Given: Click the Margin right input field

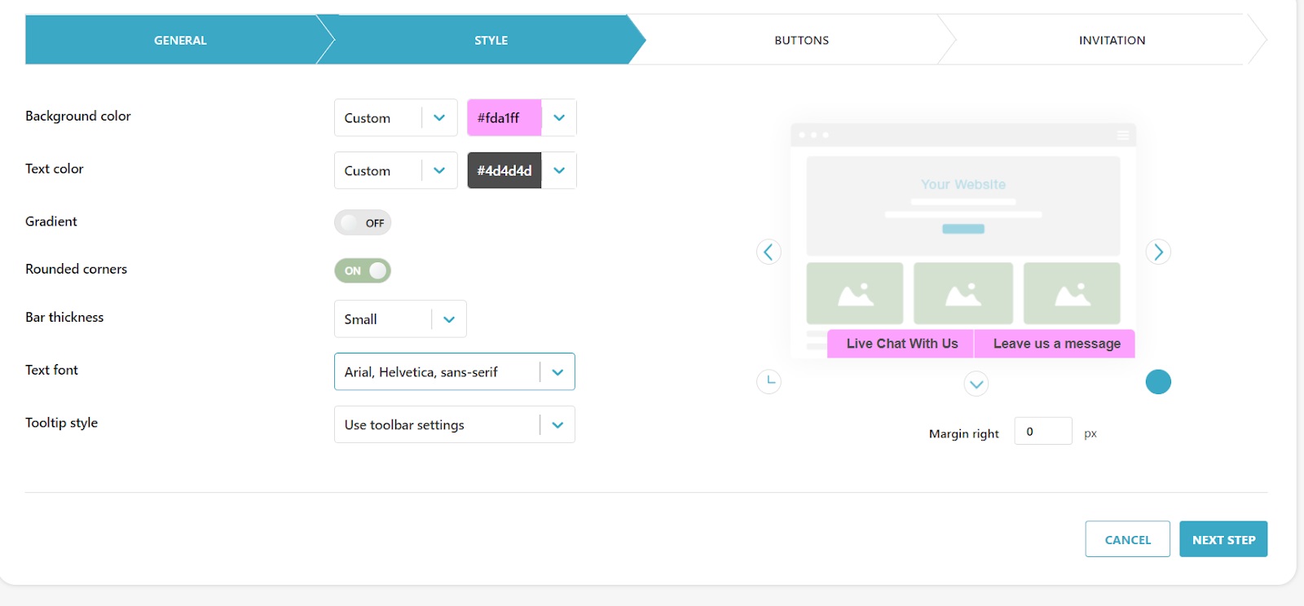Looking at the screenshot, I should 1042,432.
